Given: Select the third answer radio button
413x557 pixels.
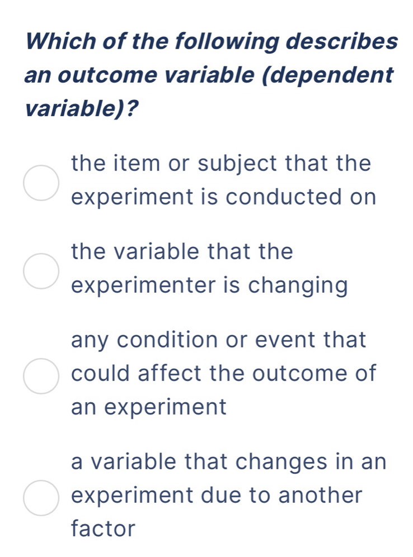Looking at the screenshot, I should point(40,374).
